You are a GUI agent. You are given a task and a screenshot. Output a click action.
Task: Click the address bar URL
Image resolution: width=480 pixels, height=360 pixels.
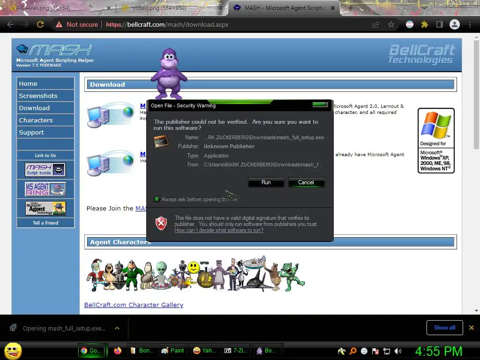167,24
